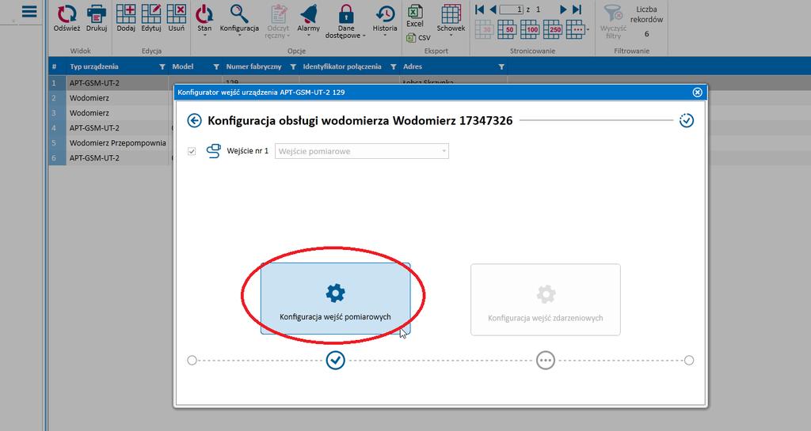Filter the Typ urządzenia column
Screen dimensions: 811x431
[x=162, y=66]
